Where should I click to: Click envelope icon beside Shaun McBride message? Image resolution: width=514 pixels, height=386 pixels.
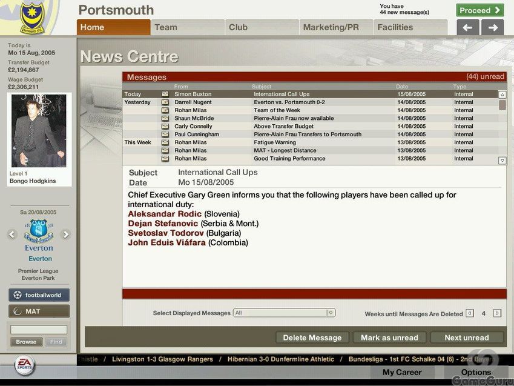click(x=165, y=119)
